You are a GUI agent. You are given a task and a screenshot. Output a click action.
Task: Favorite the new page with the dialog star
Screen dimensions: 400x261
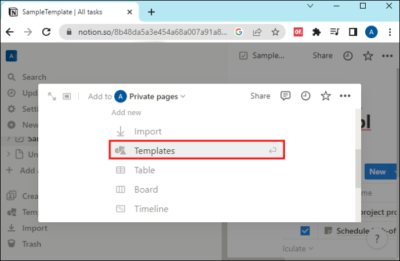pyautogui.click(x=326, y=96)
